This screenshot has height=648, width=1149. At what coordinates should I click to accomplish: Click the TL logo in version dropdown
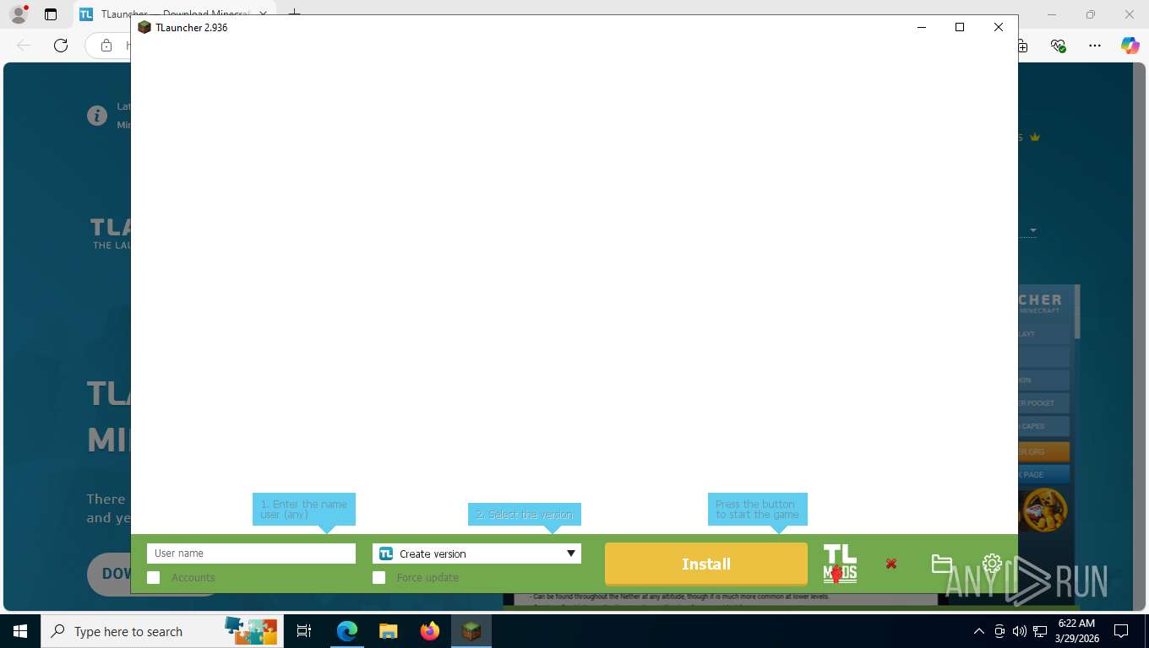(x=386, y=553)
